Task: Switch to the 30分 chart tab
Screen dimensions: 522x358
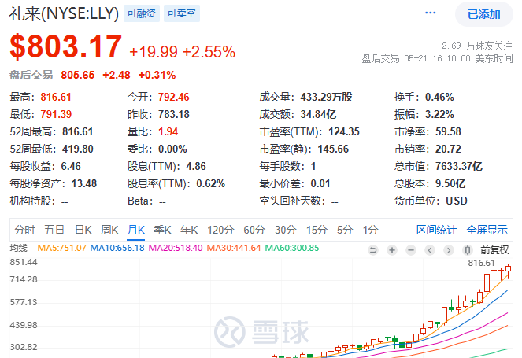Action: tap(286, 230)
